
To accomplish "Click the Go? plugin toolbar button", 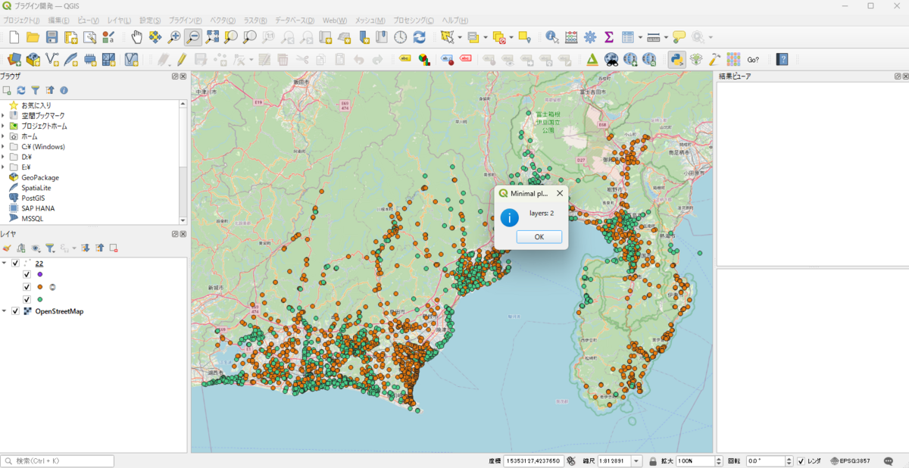I will coord(753,59).
